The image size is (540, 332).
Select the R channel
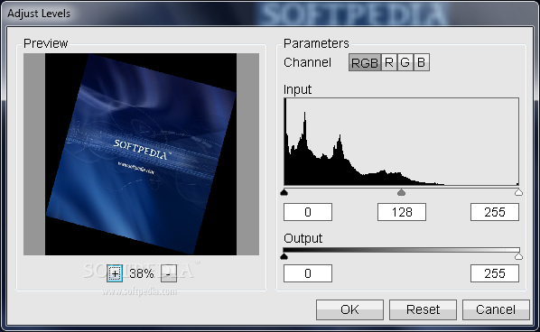tap(389, 62)
